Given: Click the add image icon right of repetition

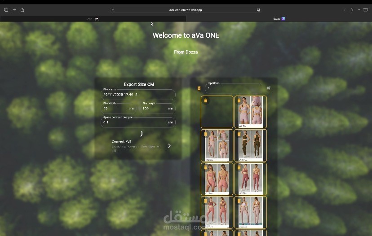Looking at the screenshot, I should tap(269, 88).
